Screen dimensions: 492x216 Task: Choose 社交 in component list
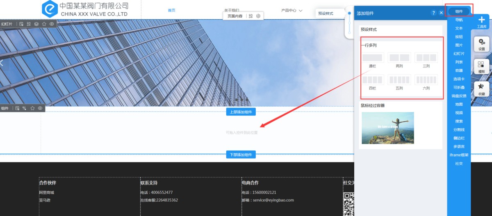459,163
